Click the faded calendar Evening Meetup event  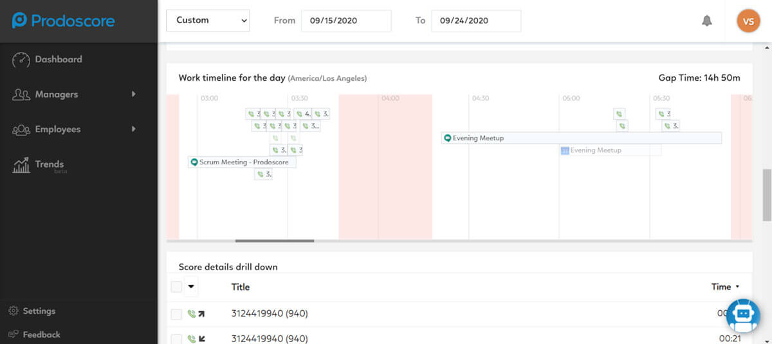[610, 150]
